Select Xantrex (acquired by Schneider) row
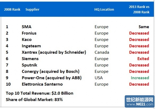The height and width of the screenshot is (109, 156). 54,52
